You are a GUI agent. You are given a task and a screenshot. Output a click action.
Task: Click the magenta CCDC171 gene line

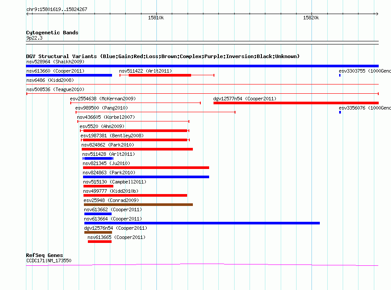[x=202, y=265]
